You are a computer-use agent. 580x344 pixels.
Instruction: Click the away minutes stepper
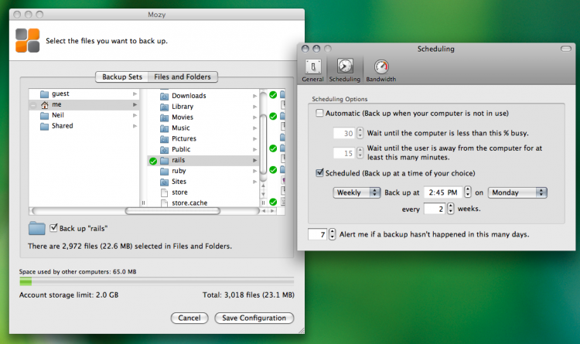tap(360, 153)
